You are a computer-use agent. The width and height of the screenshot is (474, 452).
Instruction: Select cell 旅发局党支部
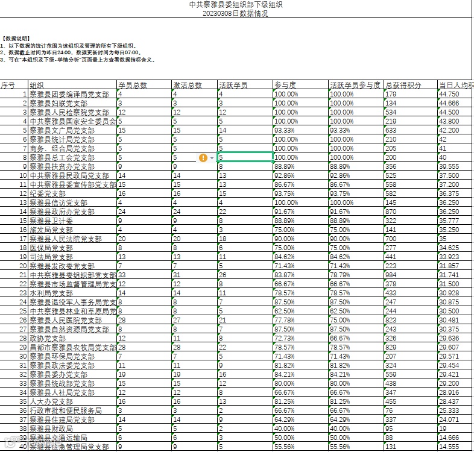[72, 230]
